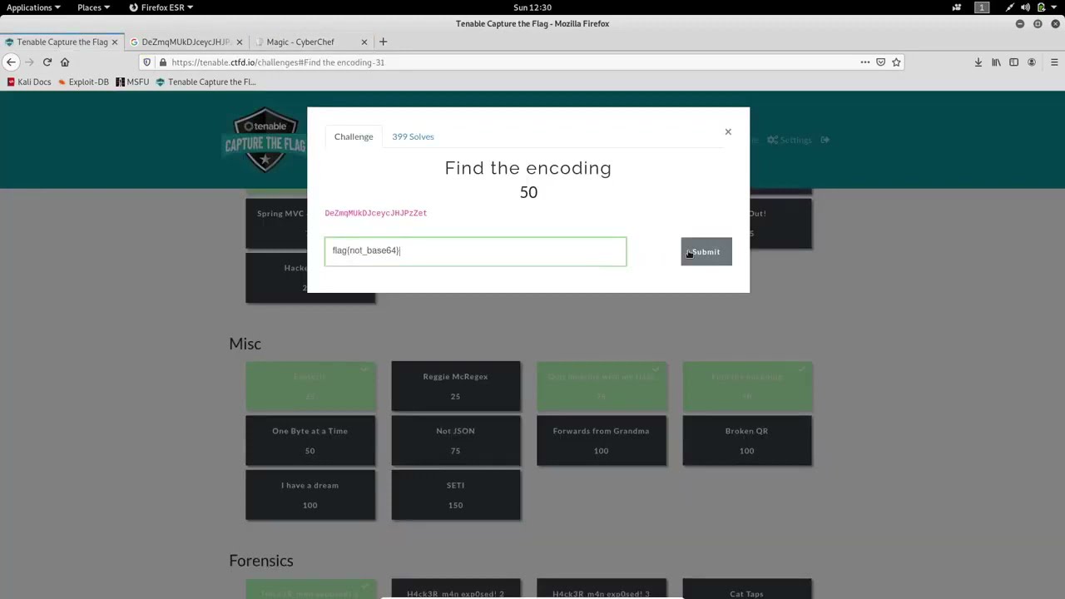Click the Find the encoding title
This screenshot has height=599, width=1065.
(x=528, y=168)
